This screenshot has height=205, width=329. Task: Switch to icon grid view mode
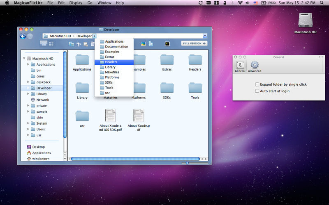pyautogui.click(x=51, y=43)
